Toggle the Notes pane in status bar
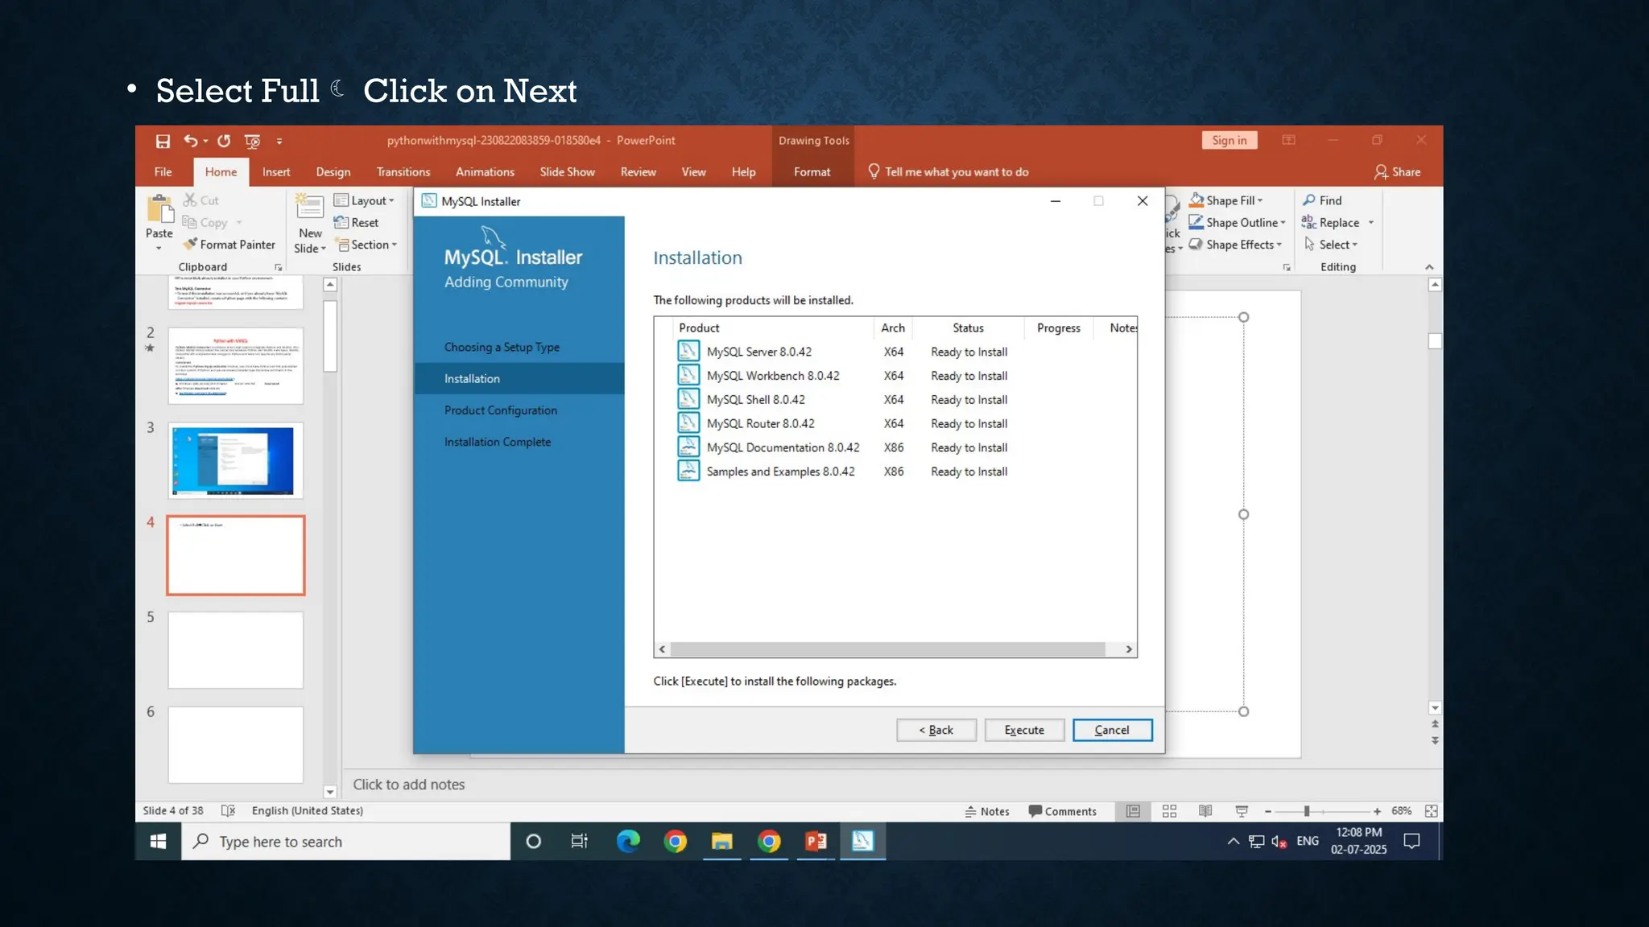1649x927 pixels. [987, 811]
